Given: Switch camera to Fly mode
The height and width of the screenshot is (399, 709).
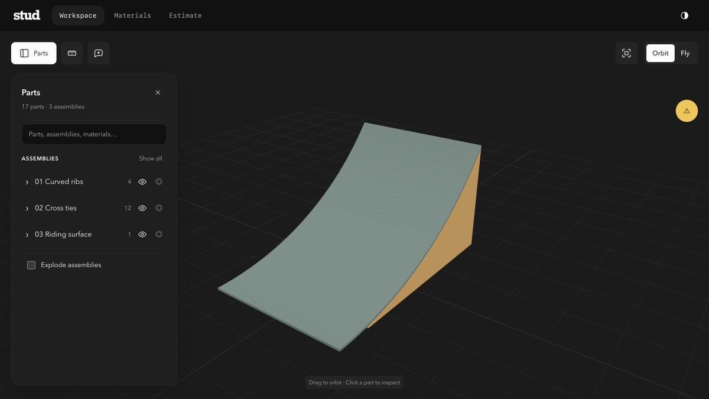Looking at the screenshot, I should [x=685, y=53].
